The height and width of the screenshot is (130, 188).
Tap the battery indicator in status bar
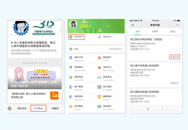click(x=179, y=21)
